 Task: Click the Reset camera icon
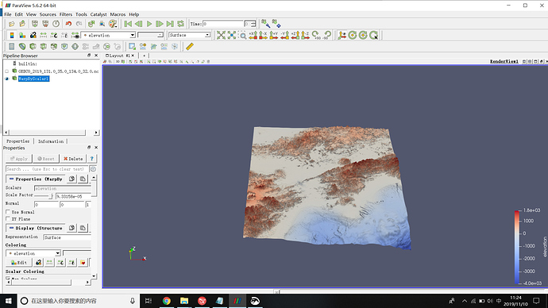(221, 35)
